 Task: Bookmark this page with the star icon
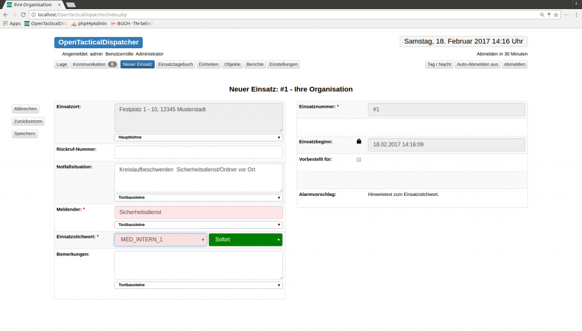(x=555, y=14)
